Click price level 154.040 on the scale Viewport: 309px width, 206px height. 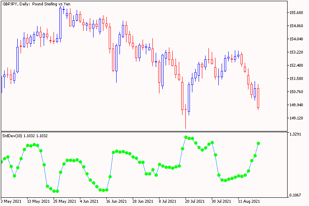(296, 39)
